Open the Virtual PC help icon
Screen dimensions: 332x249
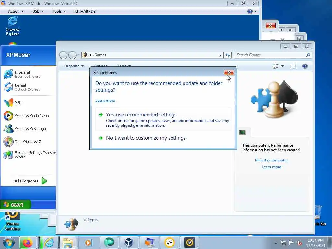250,11
